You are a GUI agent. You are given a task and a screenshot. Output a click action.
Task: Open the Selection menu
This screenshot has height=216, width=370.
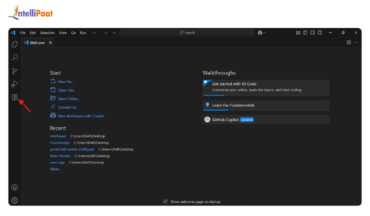tap(48, 33)
